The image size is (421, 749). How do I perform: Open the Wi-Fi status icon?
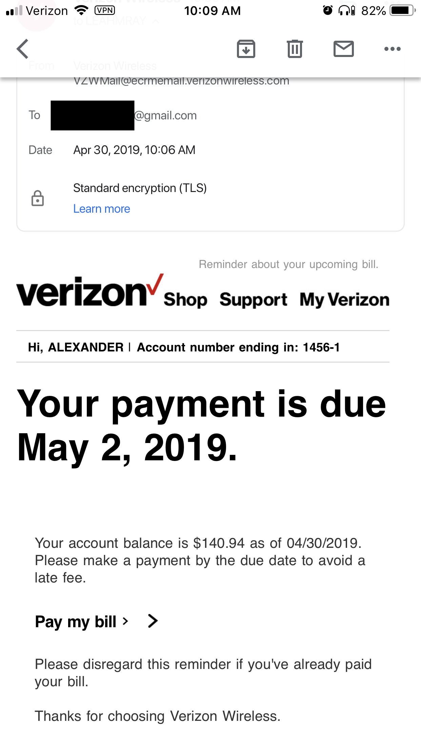[81, 10]
